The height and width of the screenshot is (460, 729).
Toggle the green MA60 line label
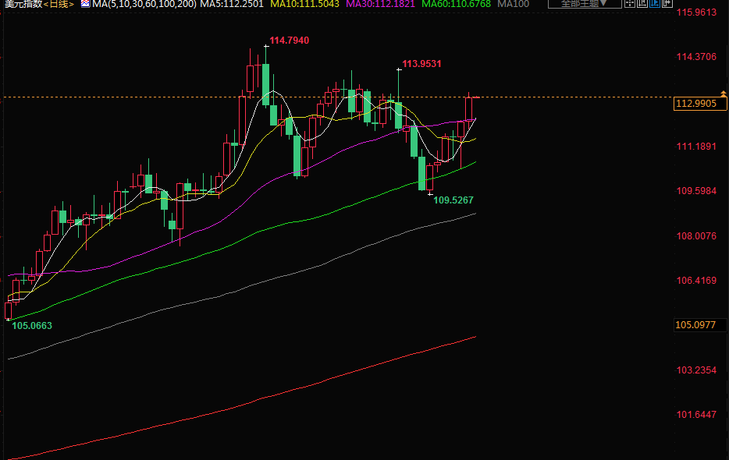[x=456, y=5]
